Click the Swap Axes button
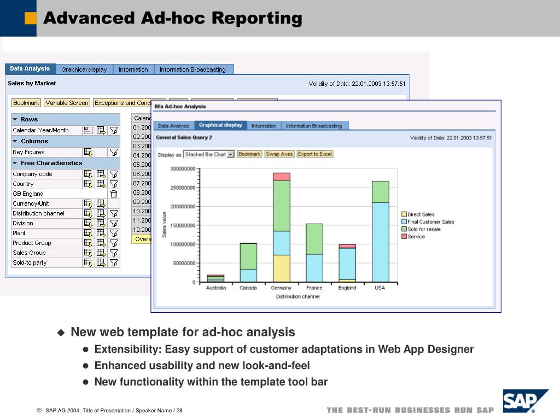 279,154
